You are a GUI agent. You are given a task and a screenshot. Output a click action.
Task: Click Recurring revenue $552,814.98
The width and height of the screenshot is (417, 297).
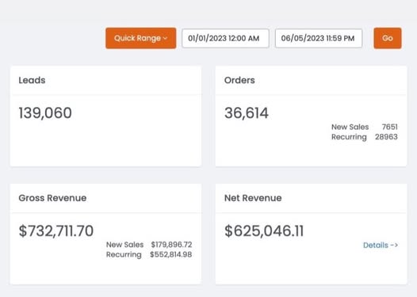(x=171, y=254)
